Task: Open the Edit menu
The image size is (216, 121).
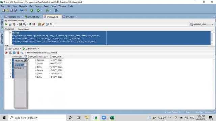Action: click(8, 6)
